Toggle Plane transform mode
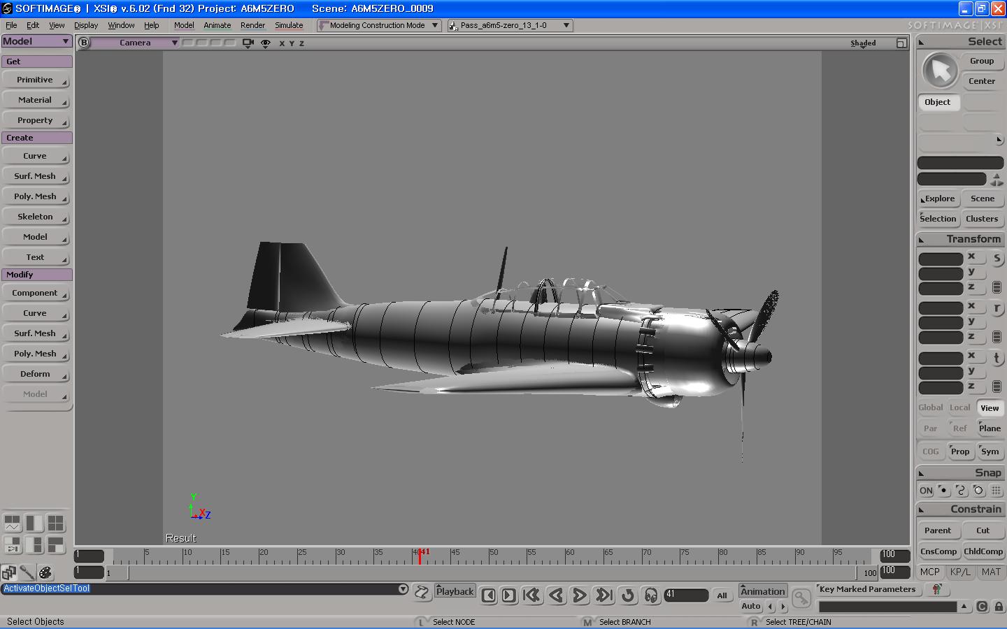The width and height of the screenshot is (1007, 629). tap(990, 428)
